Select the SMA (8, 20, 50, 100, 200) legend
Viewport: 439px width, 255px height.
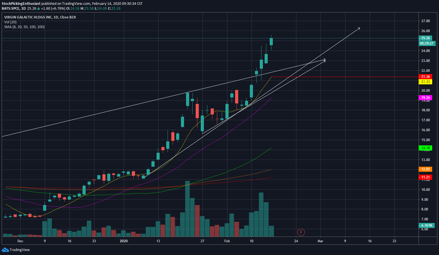point(24,27)
